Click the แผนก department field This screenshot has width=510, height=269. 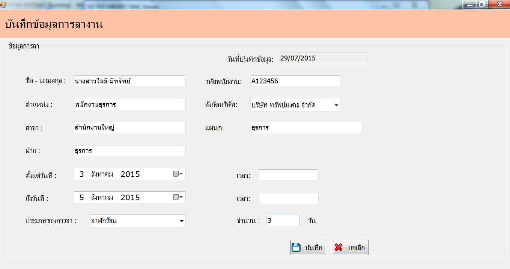[306, 127]
